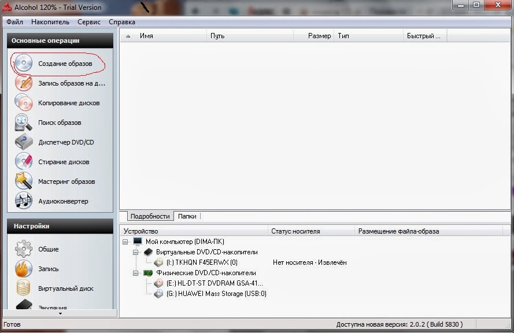Open Запись образов на д... link
Viewport: 514px width, 333px height.
[72, 83]
